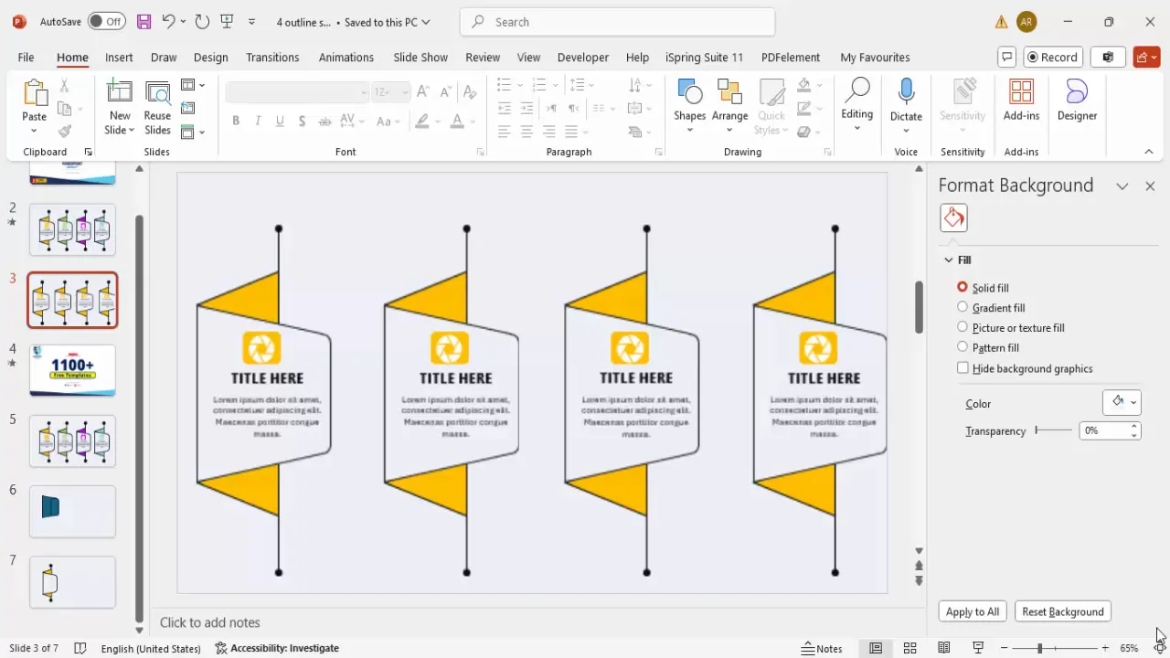Open the Comments pane icon
Image resolution: width=1170 pixels, height=658 pixels.
click(1006, 57)
